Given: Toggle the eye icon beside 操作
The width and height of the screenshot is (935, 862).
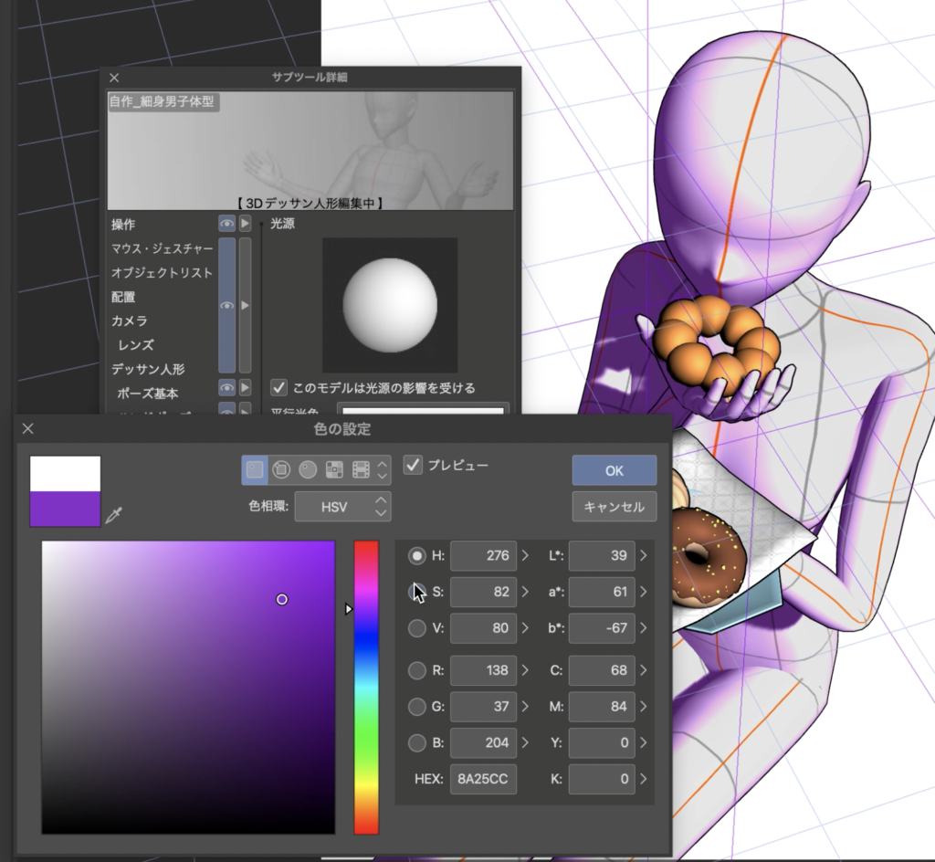Looking at the screenshot, I should coord(226,224).
